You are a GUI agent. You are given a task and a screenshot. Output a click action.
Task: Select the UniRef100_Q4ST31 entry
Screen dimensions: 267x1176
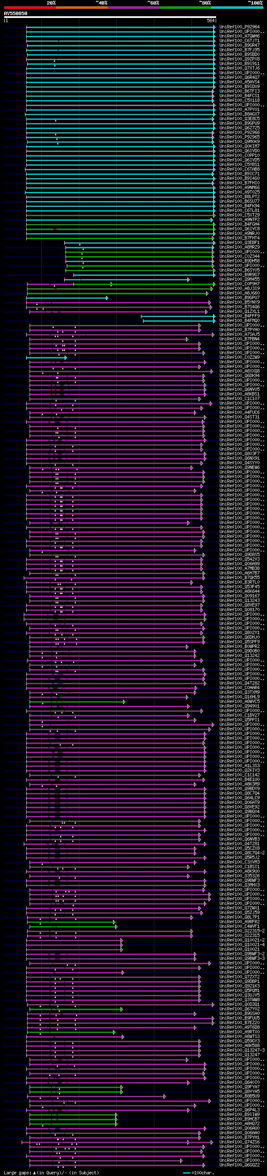pyautogui.click(x=239, y=417)
